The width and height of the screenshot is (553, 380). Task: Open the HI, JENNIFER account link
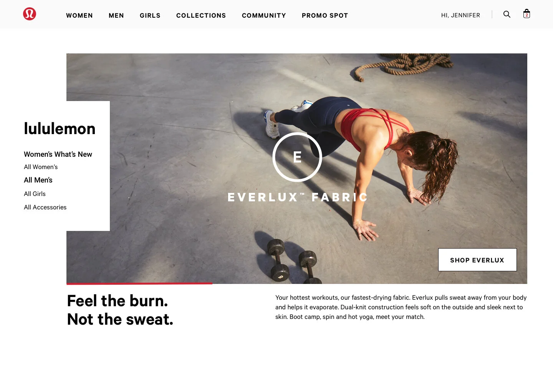point(460,15)
